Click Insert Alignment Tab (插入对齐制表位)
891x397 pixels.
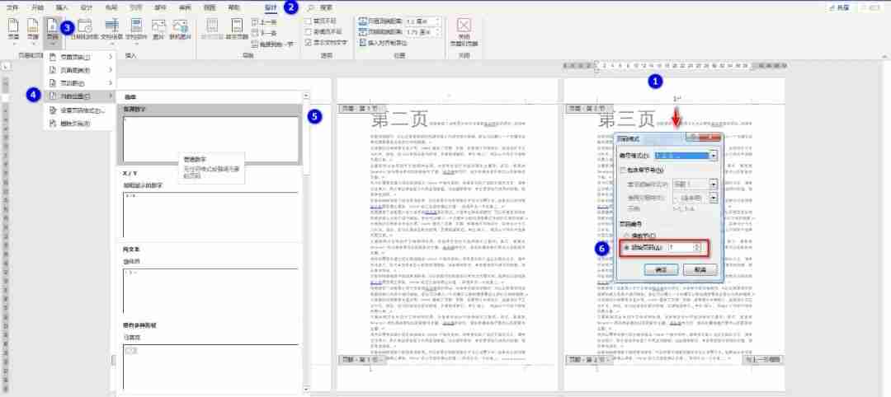click(384, 43)
